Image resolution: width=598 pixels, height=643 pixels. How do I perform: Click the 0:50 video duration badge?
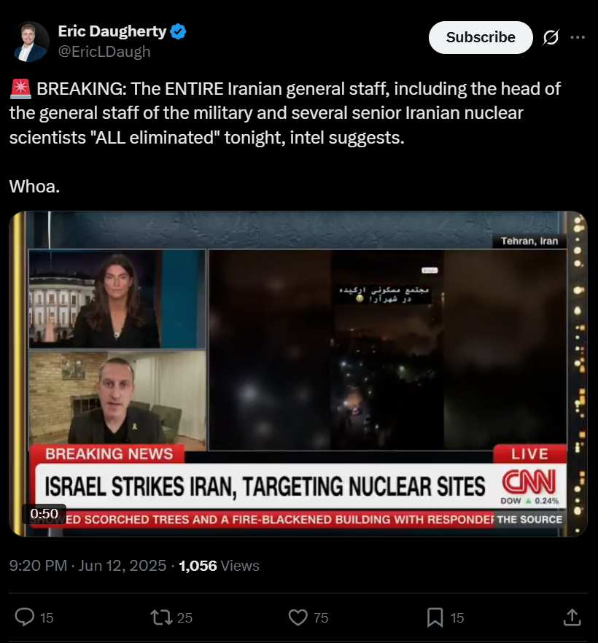click(44, 513)
